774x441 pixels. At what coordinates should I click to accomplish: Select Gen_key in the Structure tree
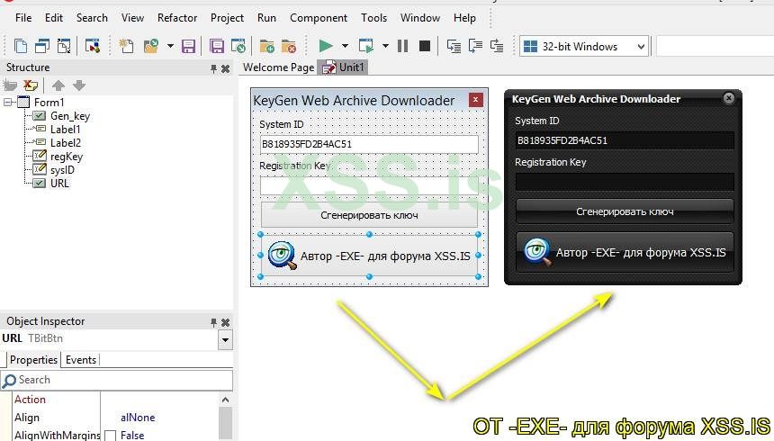click(x=70, y=116)
